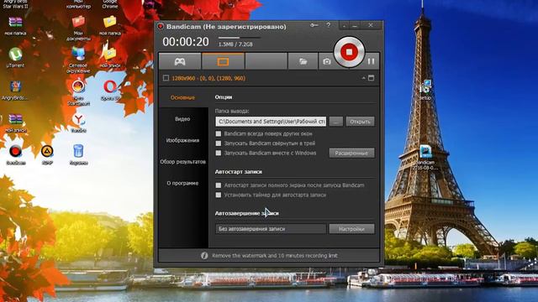The image size is (538, 302).
Task: Select the Screen rectangle recording mode tab
Action: pyautogui.click(x=223, y=61)
